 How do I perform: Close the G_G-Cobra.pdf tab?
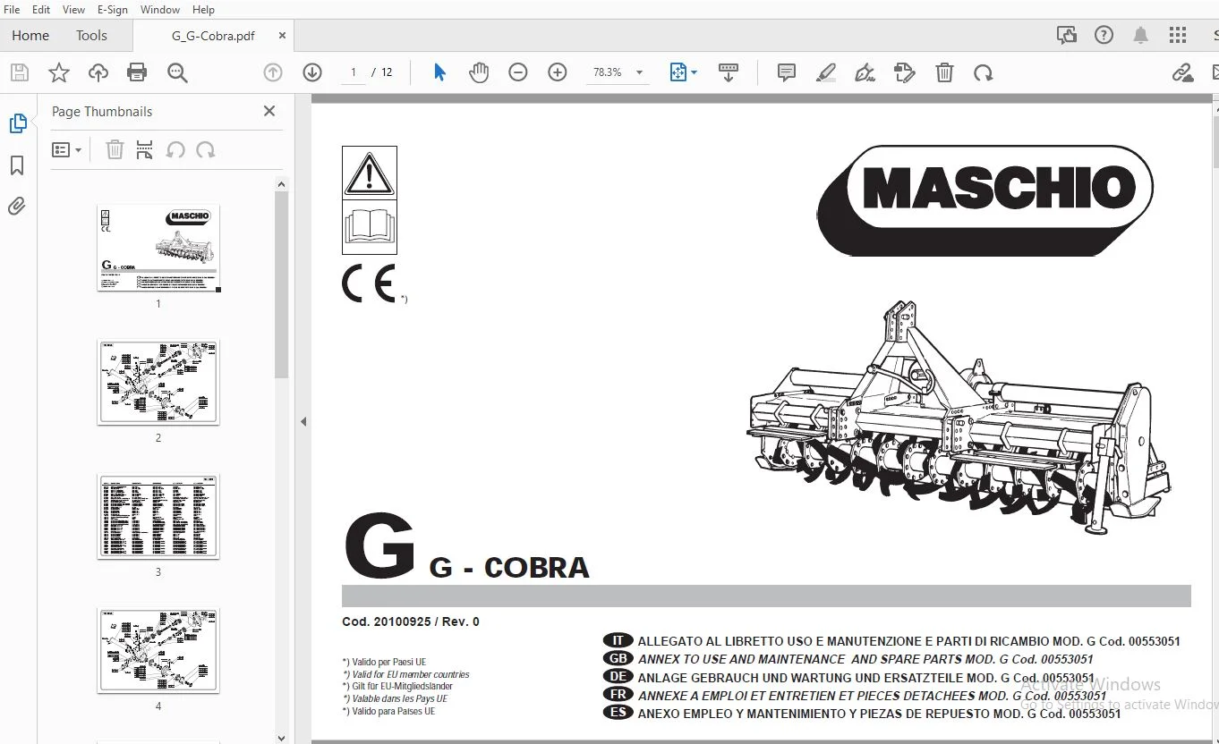point(282,36)
